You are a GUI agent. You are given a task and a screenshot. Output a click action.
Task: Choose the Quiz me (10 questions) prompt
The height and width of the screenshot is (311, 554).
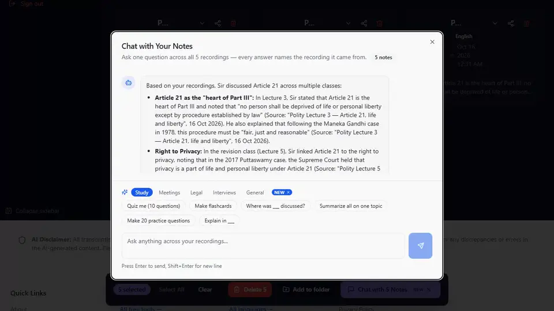154,206
